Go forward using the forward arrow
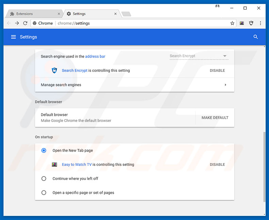This screenshot has width=269, height=220. 17,23
